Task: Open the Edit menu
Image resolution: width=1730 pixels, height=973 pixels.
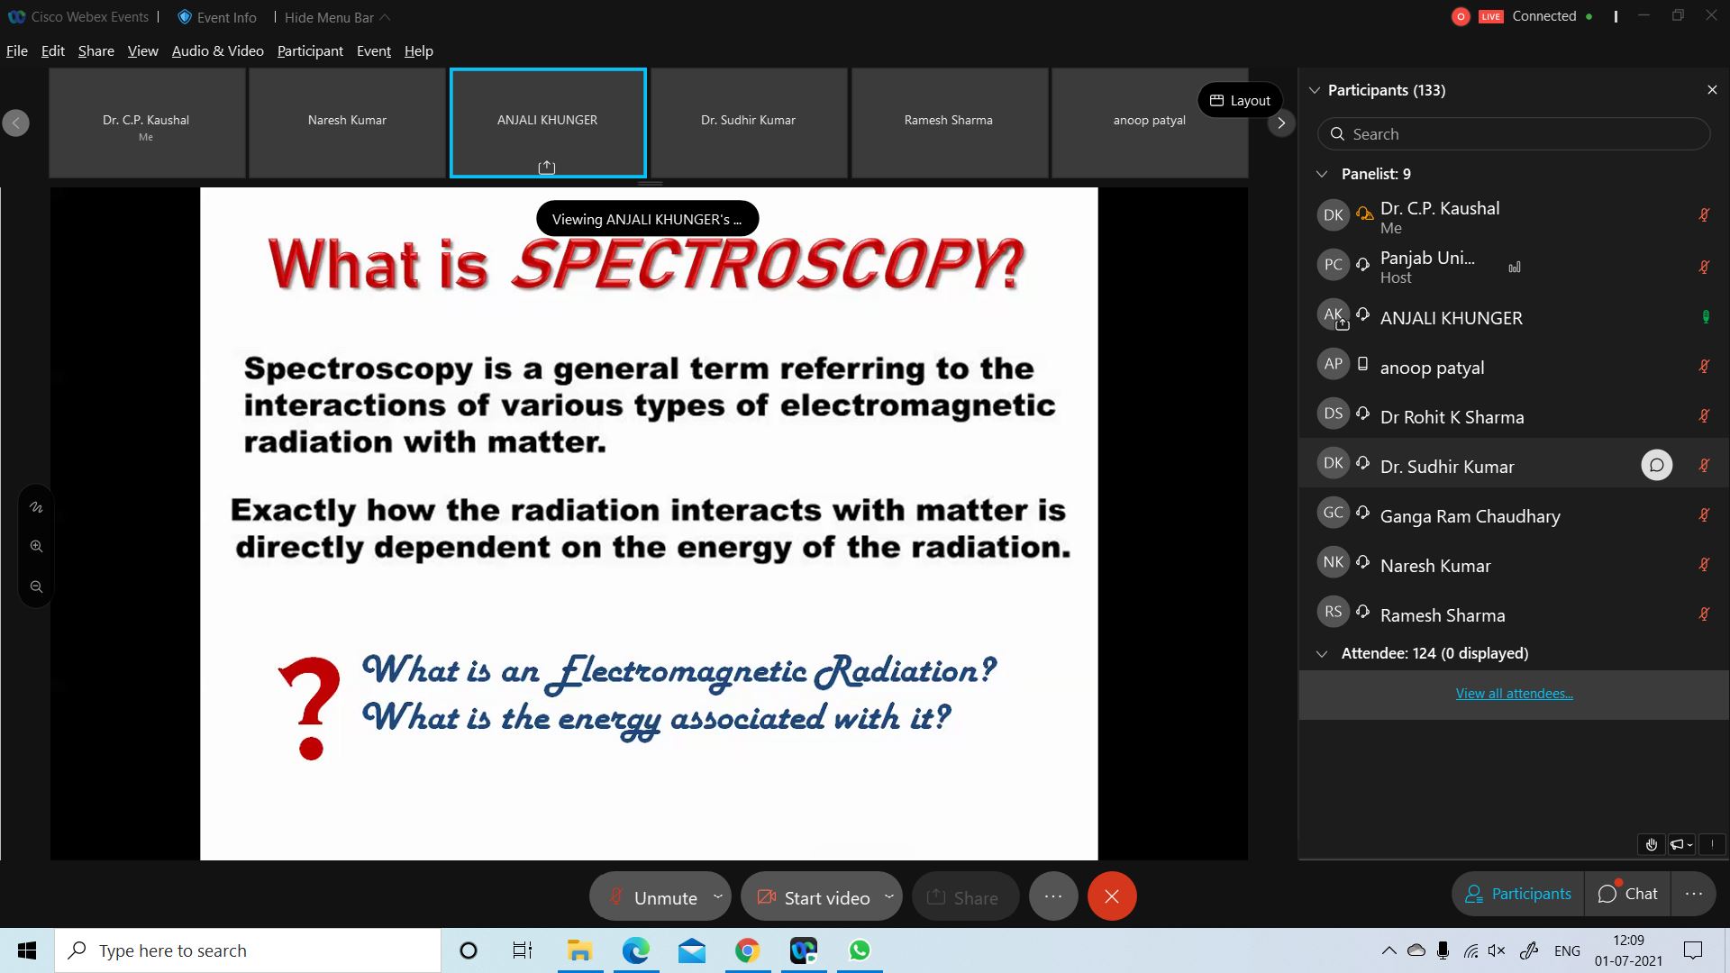Action: pyautogui.click(x=53, y=50)
